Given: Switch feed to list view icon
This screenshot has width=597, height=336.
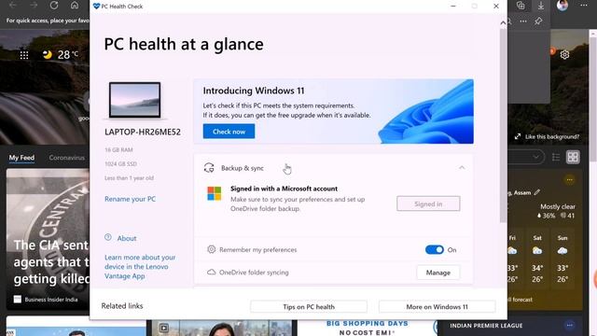Looking at the screenshot, I should (x=556, y=157).
